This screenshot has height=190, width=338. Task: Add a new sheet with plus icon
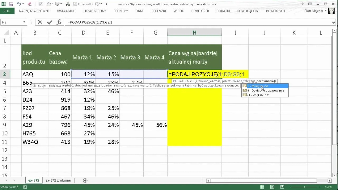coord(85,180)
